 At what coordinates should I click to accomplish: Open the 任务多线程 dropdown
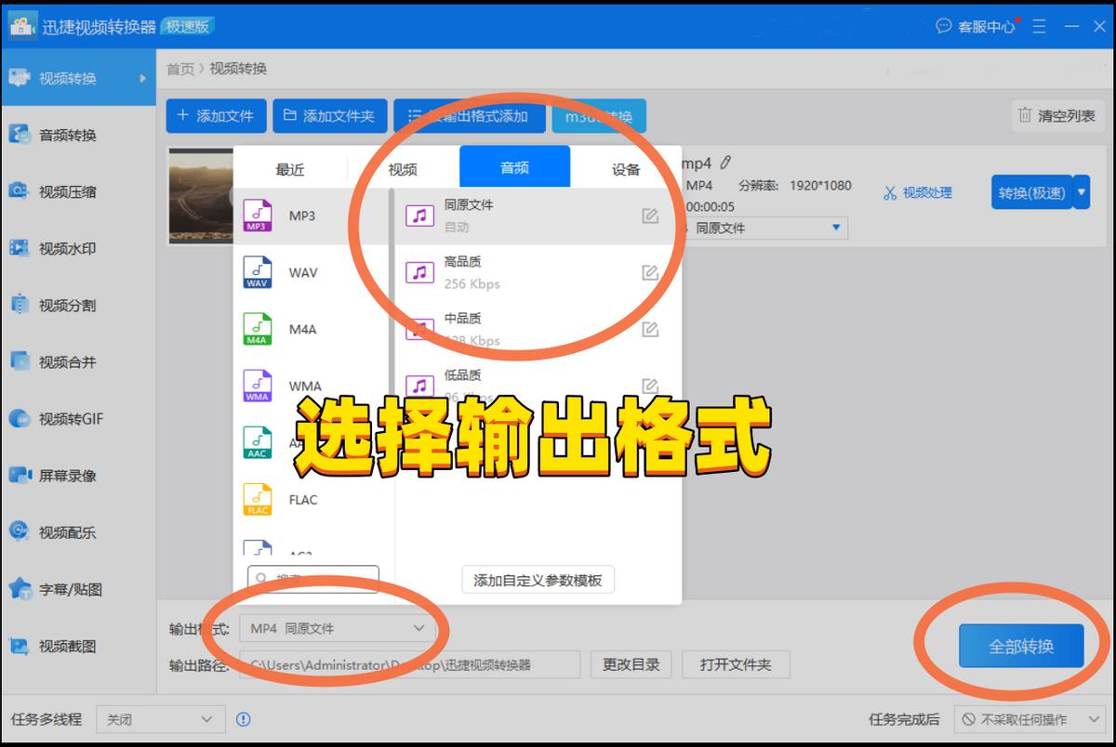[x=160, y=719]
